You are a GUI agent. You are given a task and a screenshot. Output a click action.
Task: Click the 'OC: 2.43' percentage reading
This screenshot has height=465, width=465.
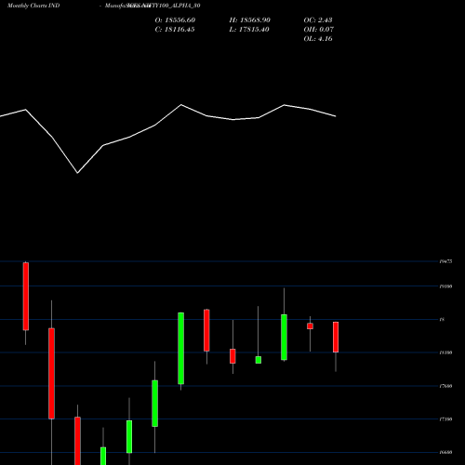click(318, 20)
